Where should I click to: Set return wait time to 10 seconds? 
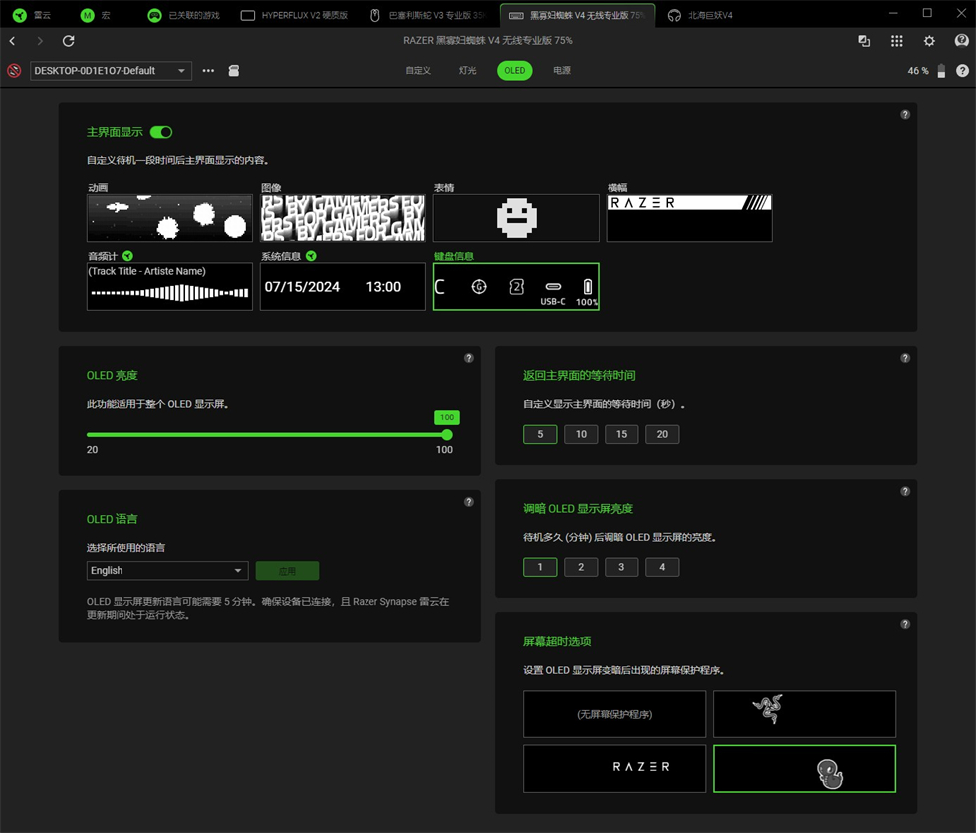click(581, 434)
